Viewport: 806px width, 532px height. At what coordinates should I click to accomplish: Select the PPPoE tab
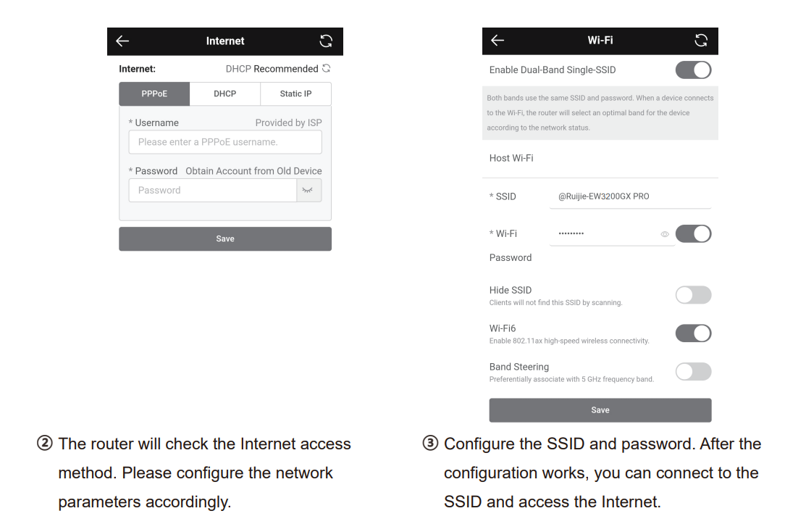click(154, 94)
